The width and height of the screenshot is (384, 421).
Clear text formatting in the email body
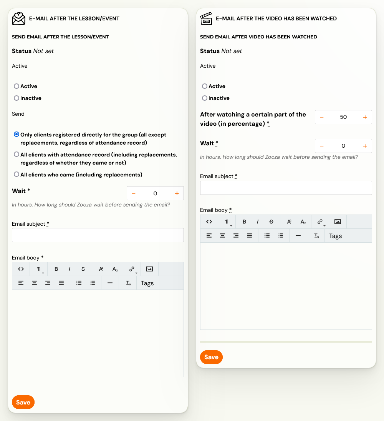[x=127, y=283]
